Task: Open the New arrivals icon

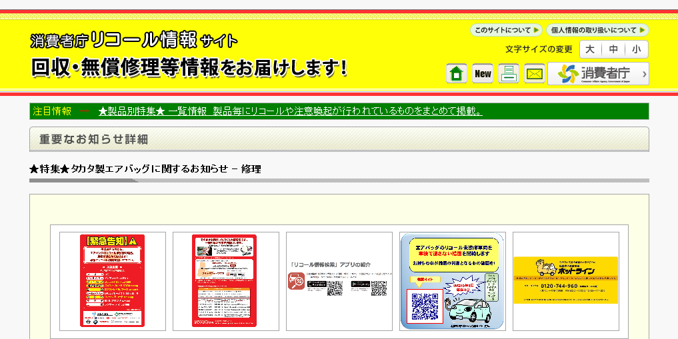Action: (483, 73)
